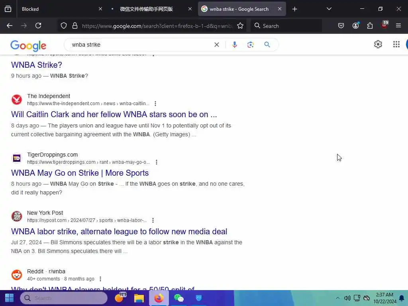Open notifications bell in system tray
This screenshot has width=408, height=306.
click(x=402, y=298)
